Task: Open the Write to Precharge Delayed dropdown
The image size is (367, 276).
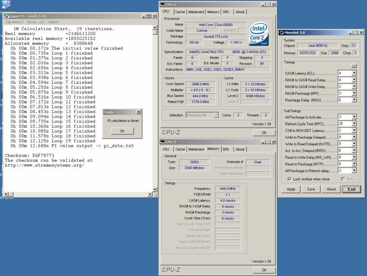Action: coord(354,137)
